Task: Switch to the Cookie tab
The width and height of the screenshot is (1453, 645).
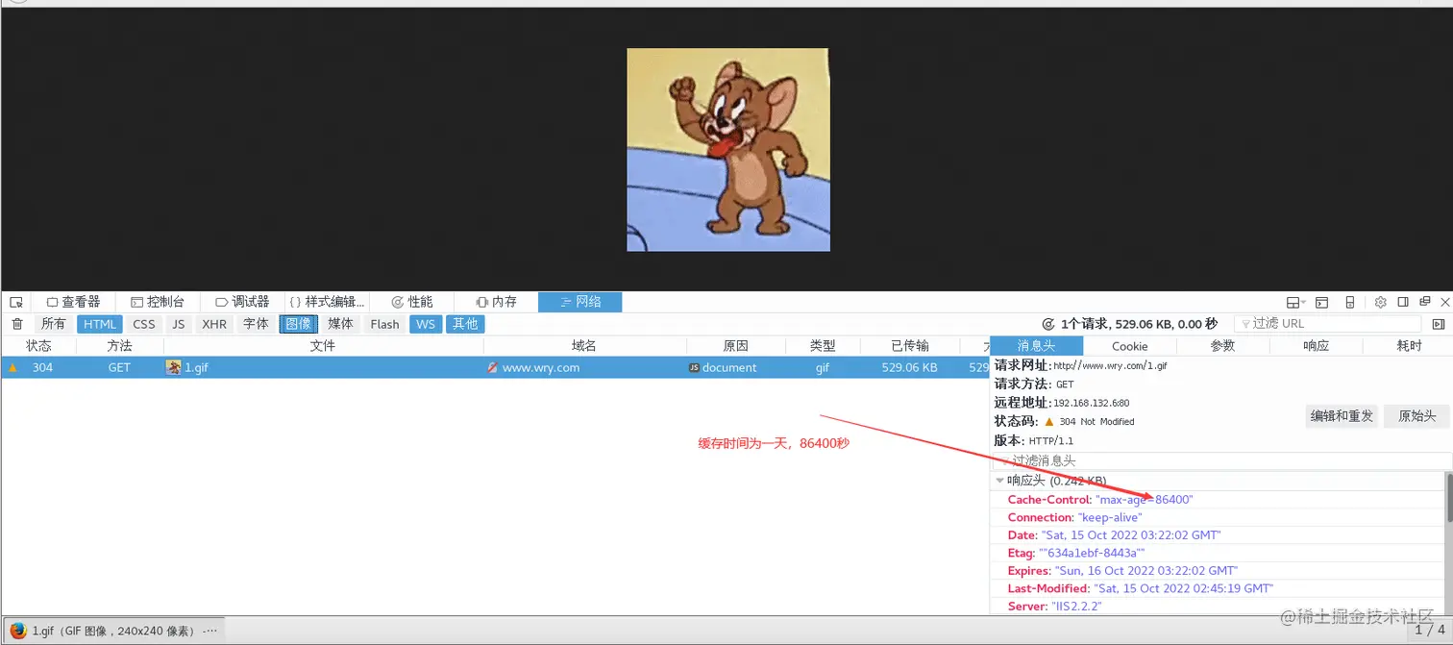Action: point(1129,345)
